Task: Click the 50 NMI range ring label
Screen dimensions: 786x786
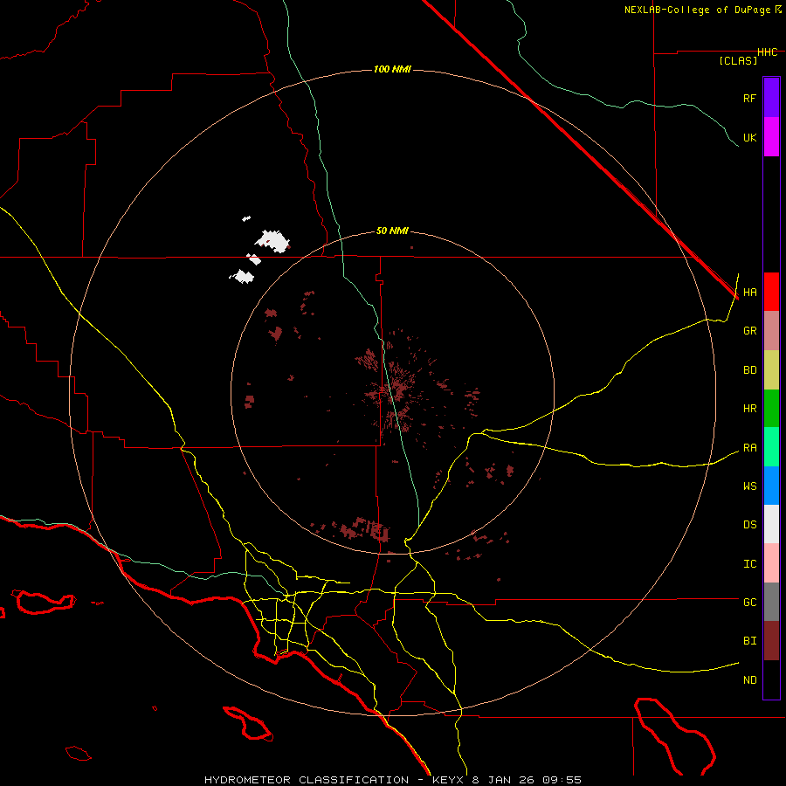Action: coord(392,231)
